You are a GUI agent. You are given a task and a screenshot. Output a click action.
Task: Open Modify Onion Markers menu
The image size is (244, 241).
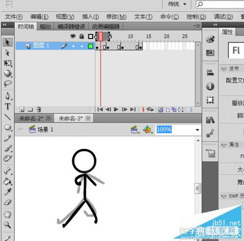pyautogui.click(x=181, y=110)
